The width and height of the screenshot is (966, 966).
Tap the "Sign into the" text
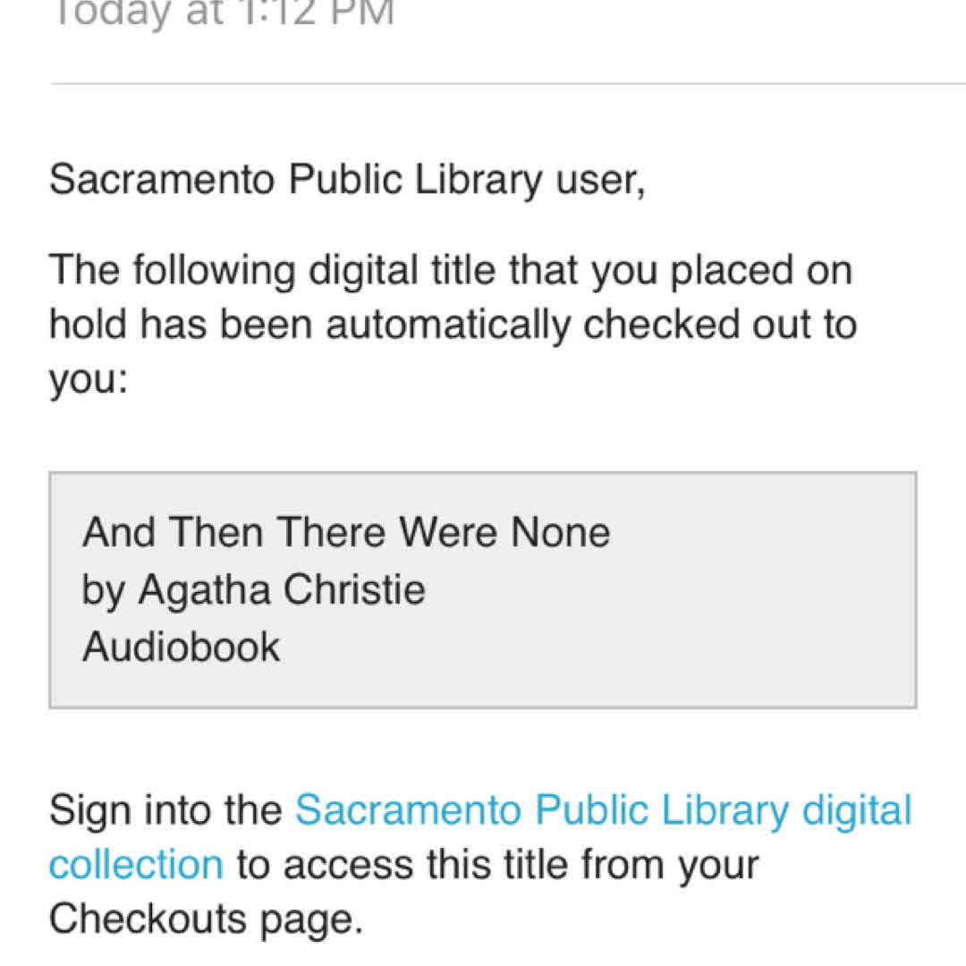coord(165,811)
